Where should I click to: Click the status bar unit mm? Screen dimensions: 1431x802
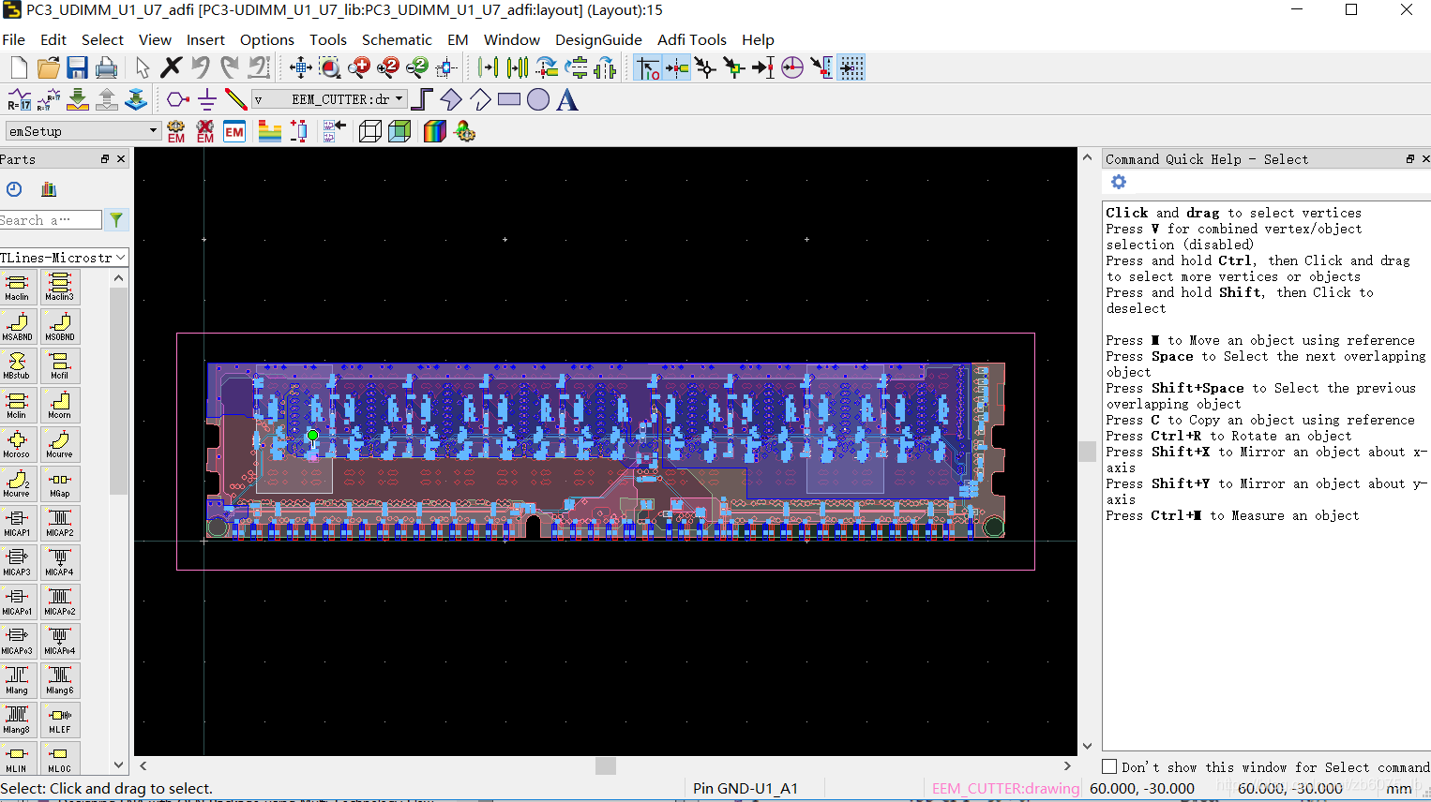click(x=1399, y=788)
